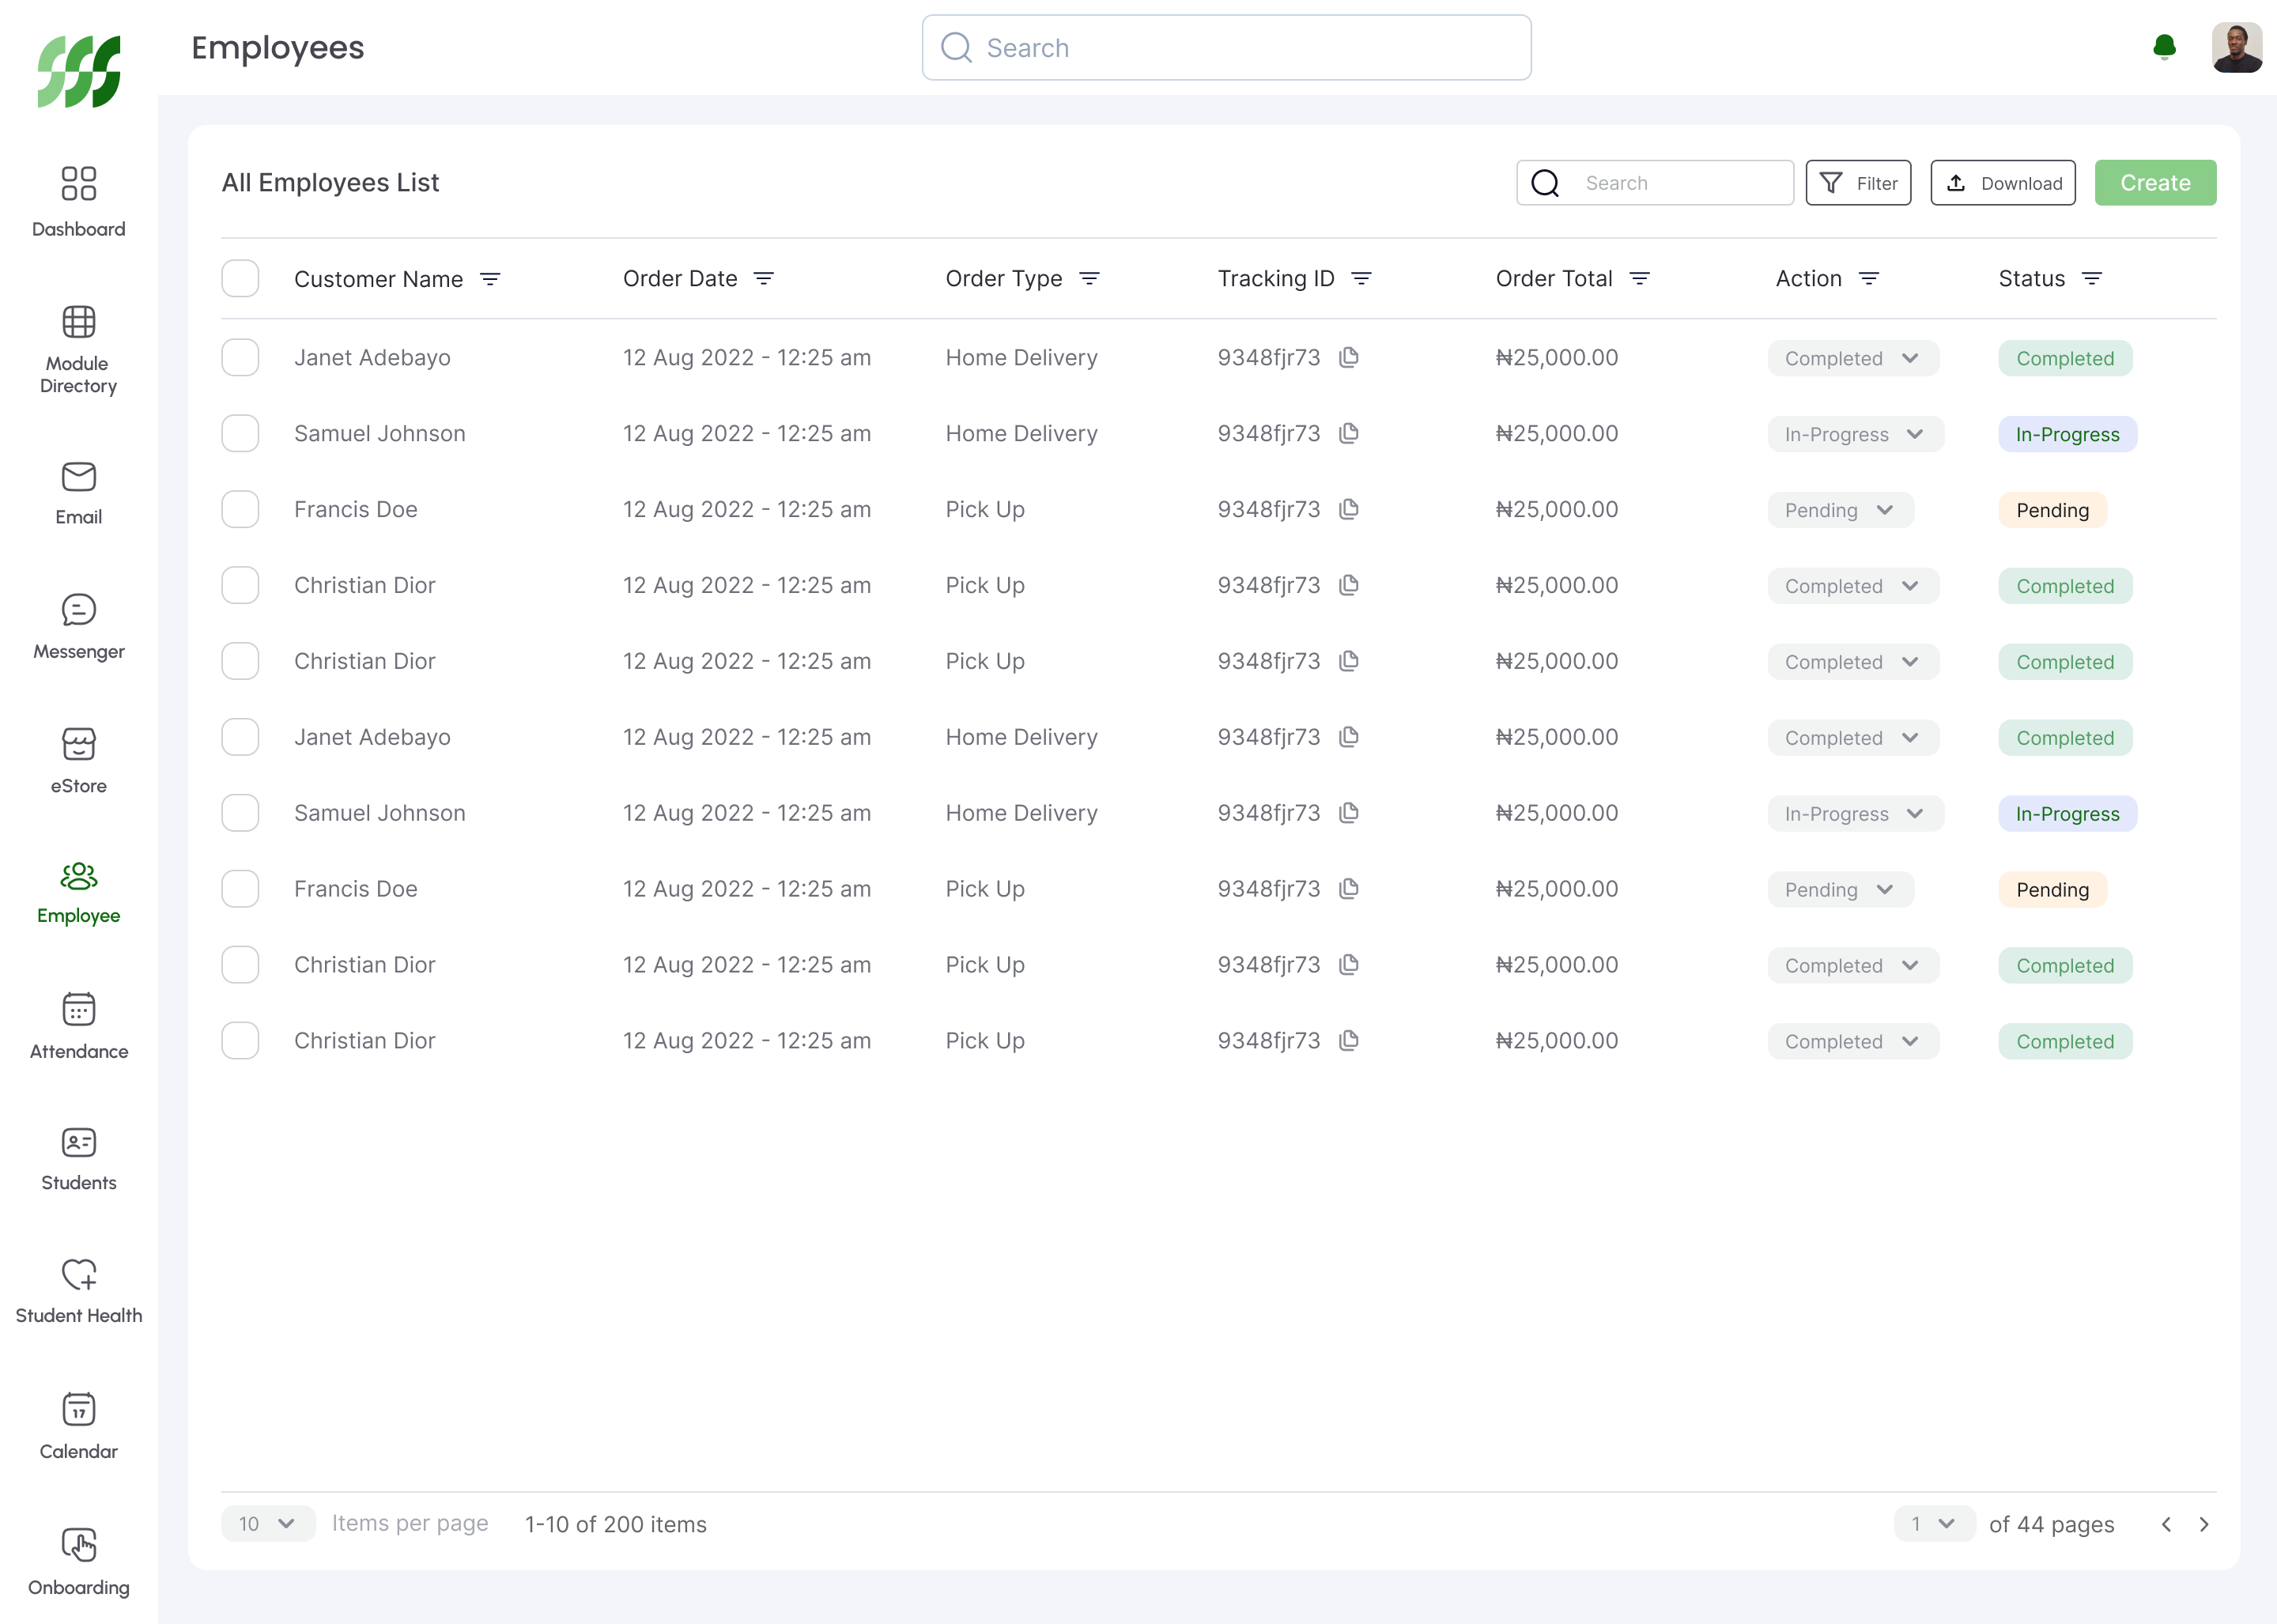Open the Messenger sidebar icon

79,610
